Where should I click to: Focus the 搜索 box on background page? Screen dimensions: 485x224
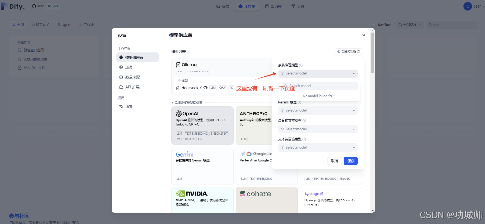coord(451,25)
